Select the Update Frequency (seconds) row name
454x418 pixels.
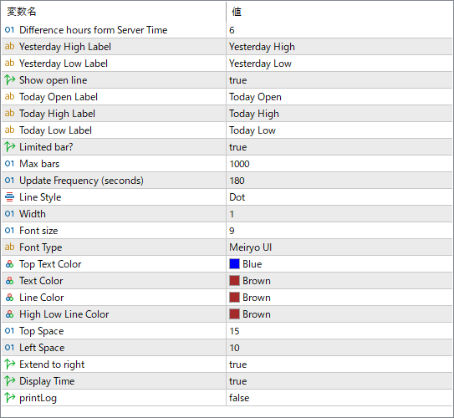coord(81,181)
